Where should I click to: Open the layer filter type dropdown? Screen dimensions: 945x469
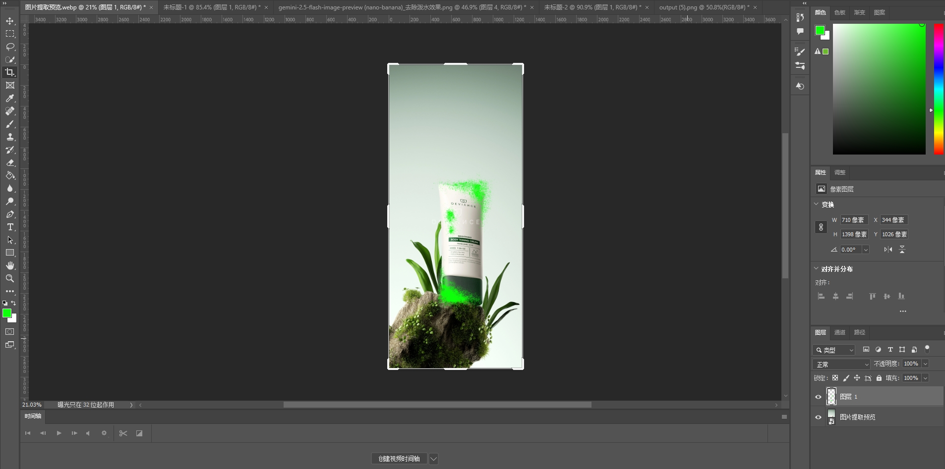tap(834, 350)
